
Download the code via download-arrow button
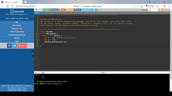(94, 10)
